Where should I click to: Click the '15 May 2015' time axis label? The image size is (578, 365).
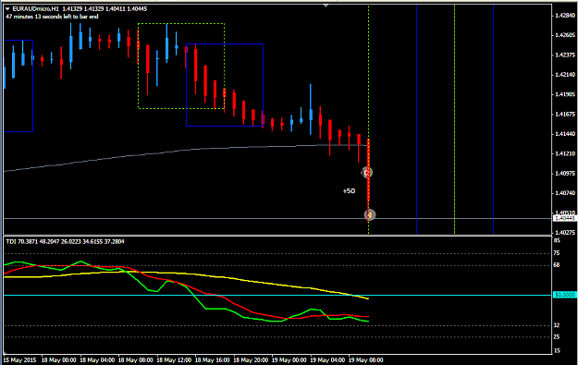click(19, 359)
